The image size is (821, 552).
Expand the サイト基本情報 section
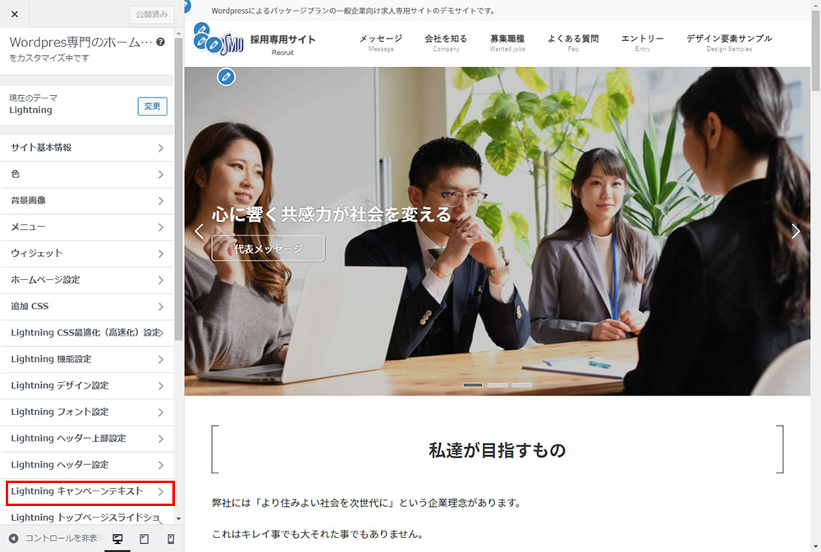point(87,148)
